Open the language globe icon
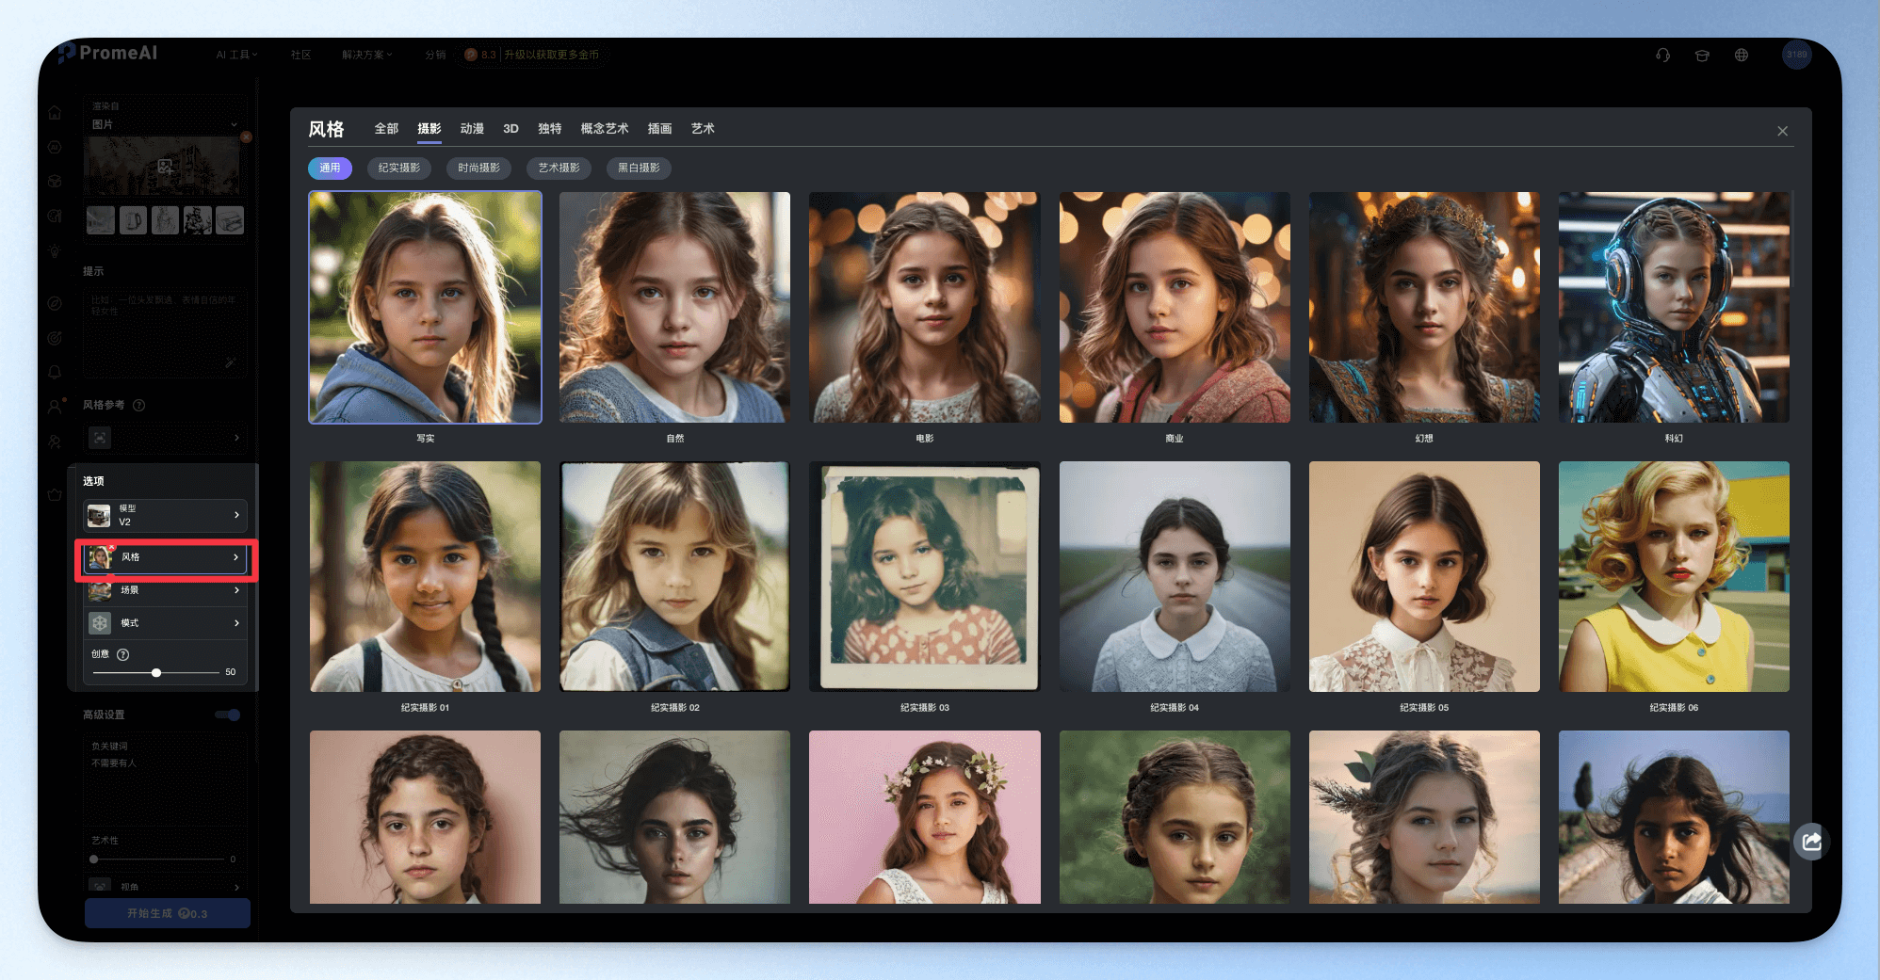Screen dimensions: 1880x980 1742,55
